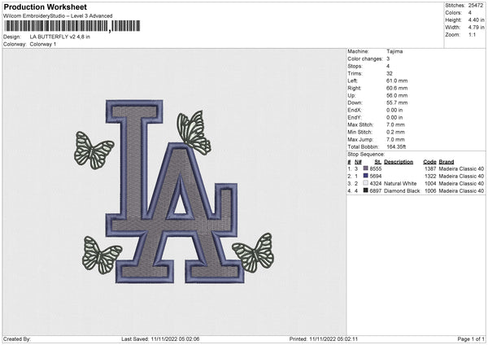Click the barcode under the worksheet title

coord(72,26)
